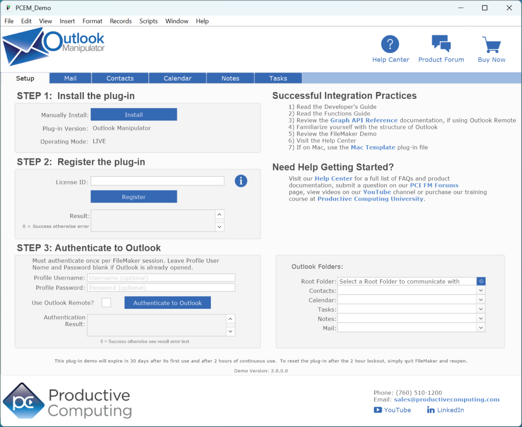Click the Buy Now shopping cart icon
522x427 pixels.
coord(492,45)
